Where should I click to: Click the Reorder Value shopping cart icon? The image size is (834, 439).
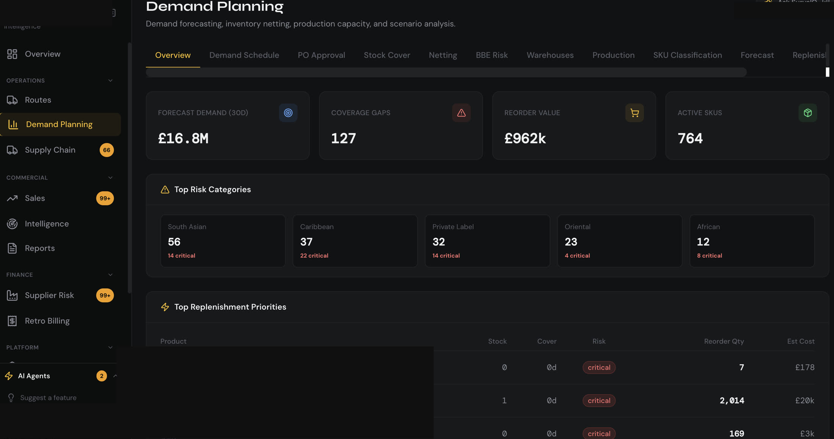pyautogui.click(x=635, y=113)
